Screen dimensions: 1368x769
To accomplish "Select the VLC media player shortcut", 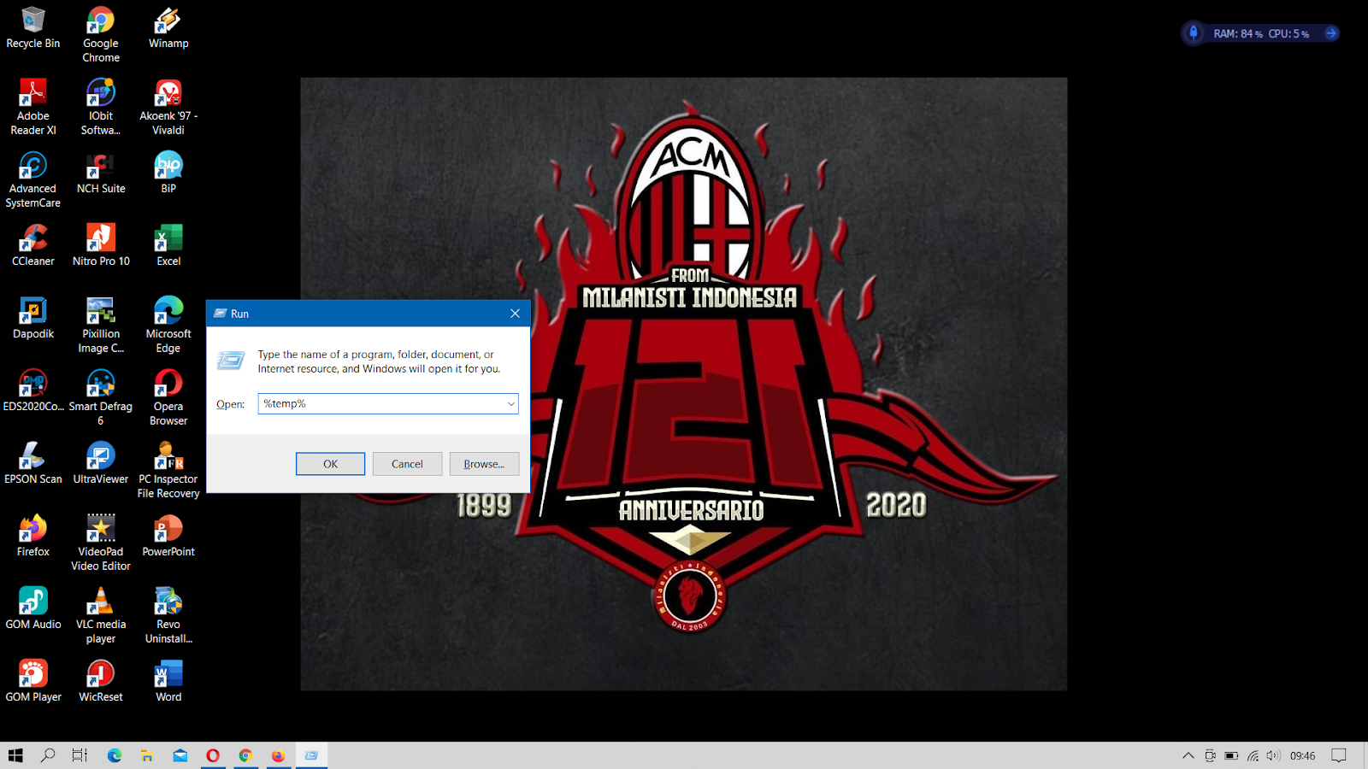I will 101,615.
